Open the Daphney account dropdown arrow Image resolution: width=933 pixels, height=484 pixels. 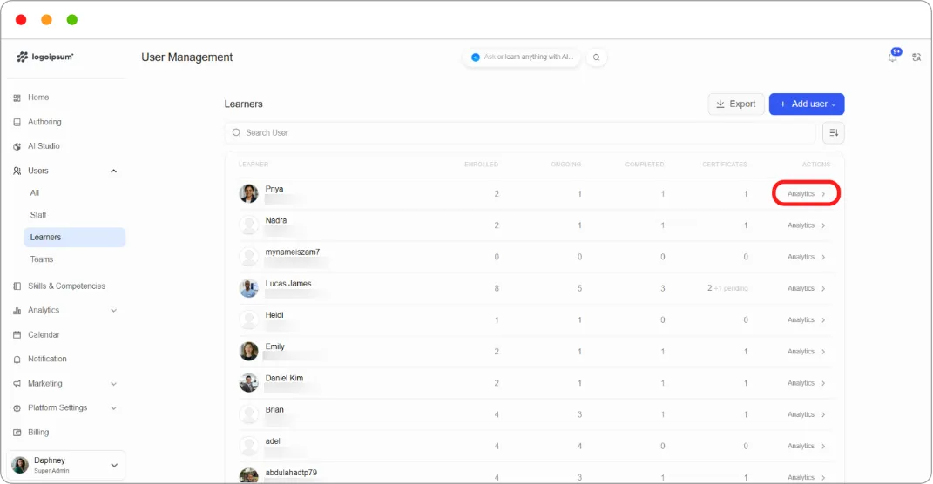point(114,466)
